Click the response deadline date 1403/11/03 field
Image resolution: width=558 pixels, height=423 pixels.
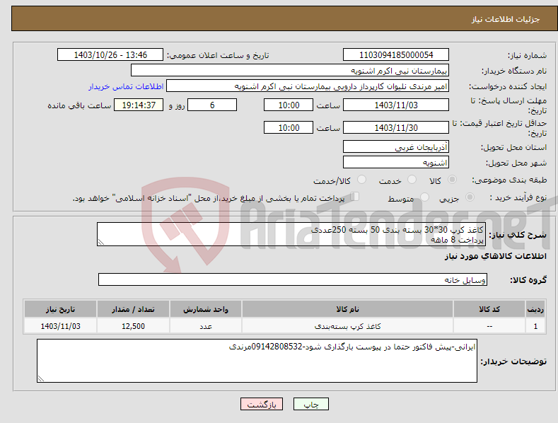pyautogui.click(x=396, y=105)
